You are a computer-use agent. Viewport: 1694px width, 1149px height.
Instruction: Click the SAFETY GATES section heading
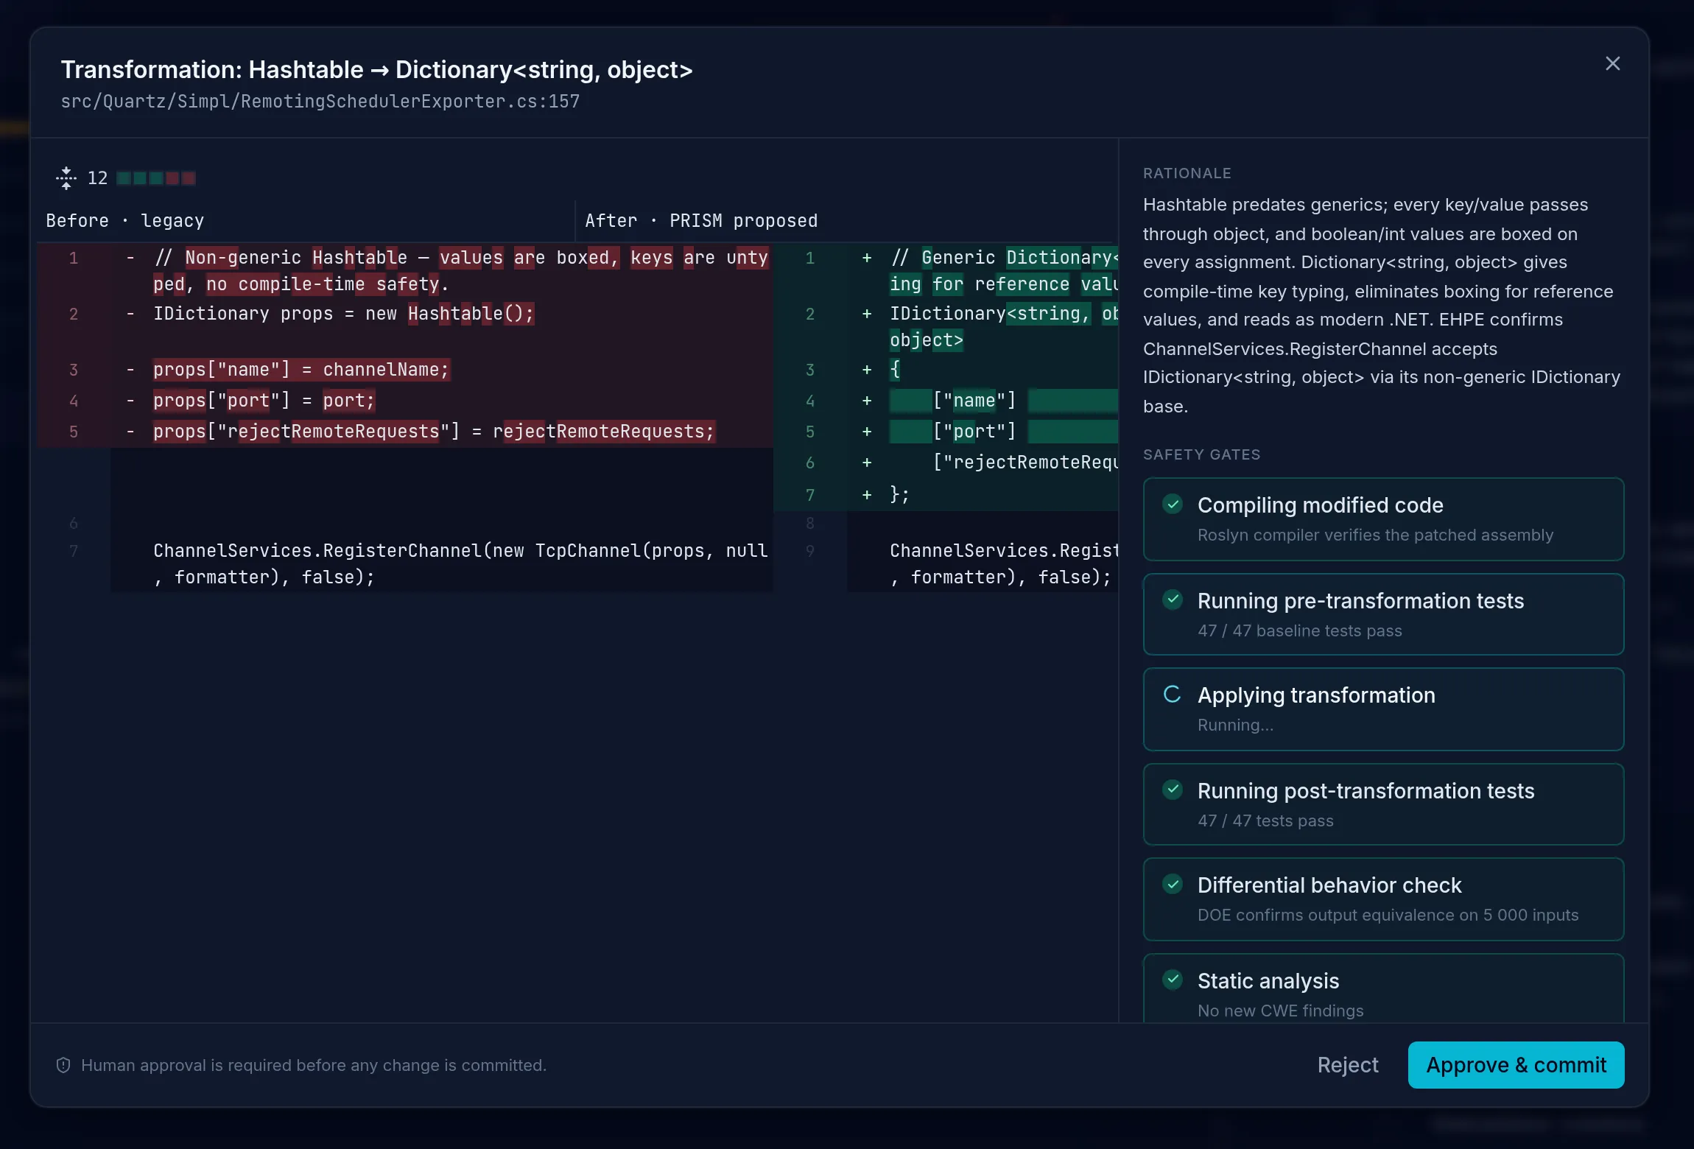point(1201,455)
